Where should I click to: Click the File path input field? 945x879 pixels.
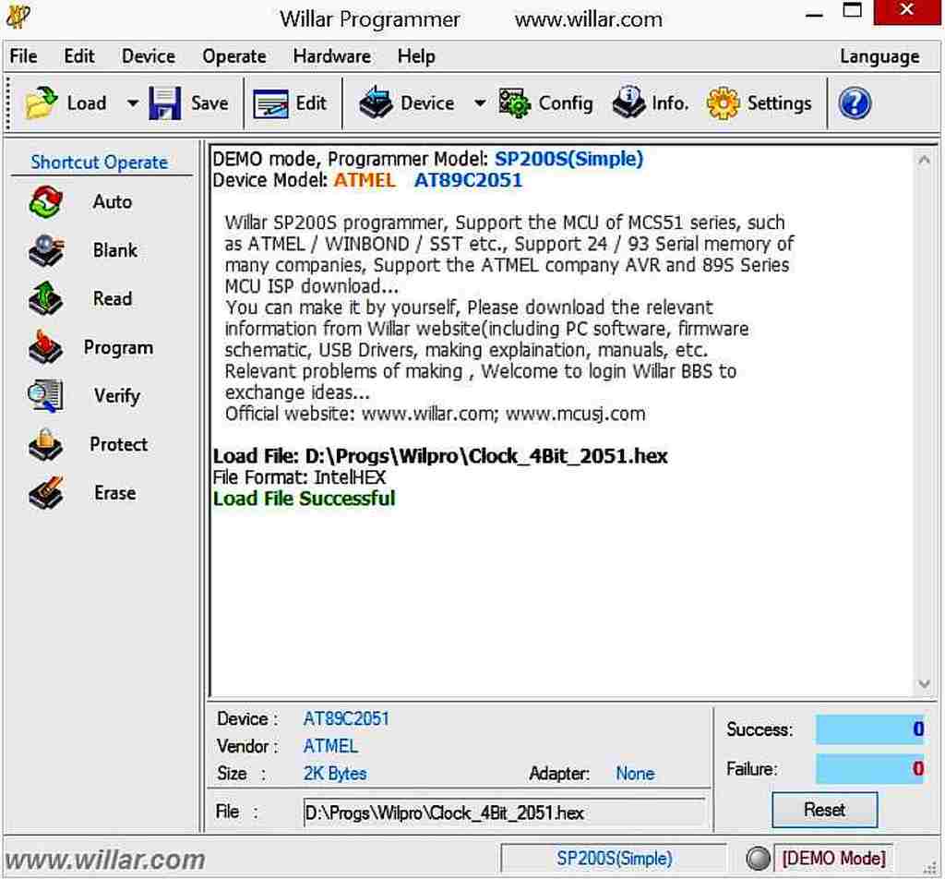[504, 813]
